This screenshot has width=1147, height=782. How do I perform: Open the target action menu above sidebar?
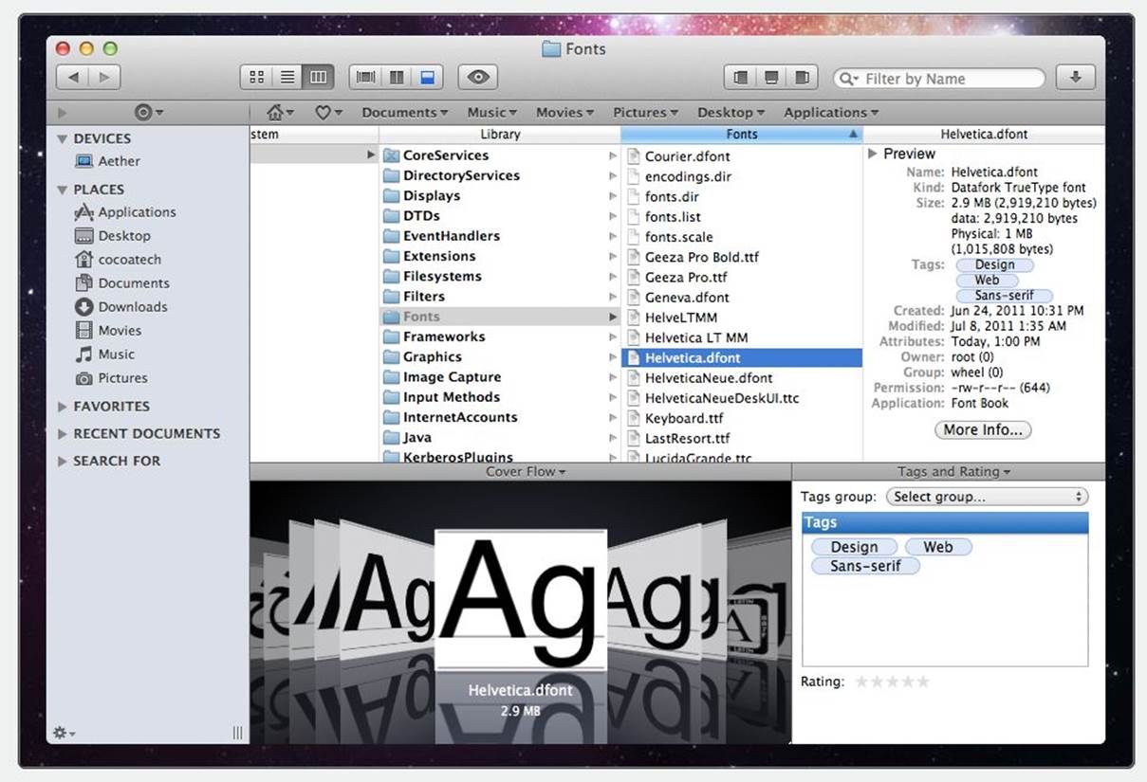(148, 112)
